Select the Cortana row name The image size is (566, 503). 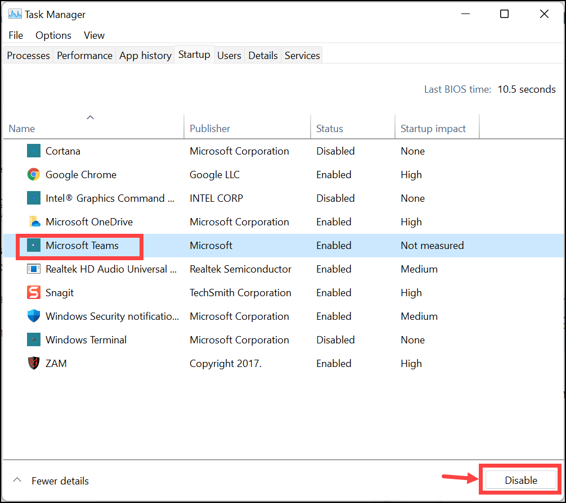pyautogui.click(x=63, y=151)
